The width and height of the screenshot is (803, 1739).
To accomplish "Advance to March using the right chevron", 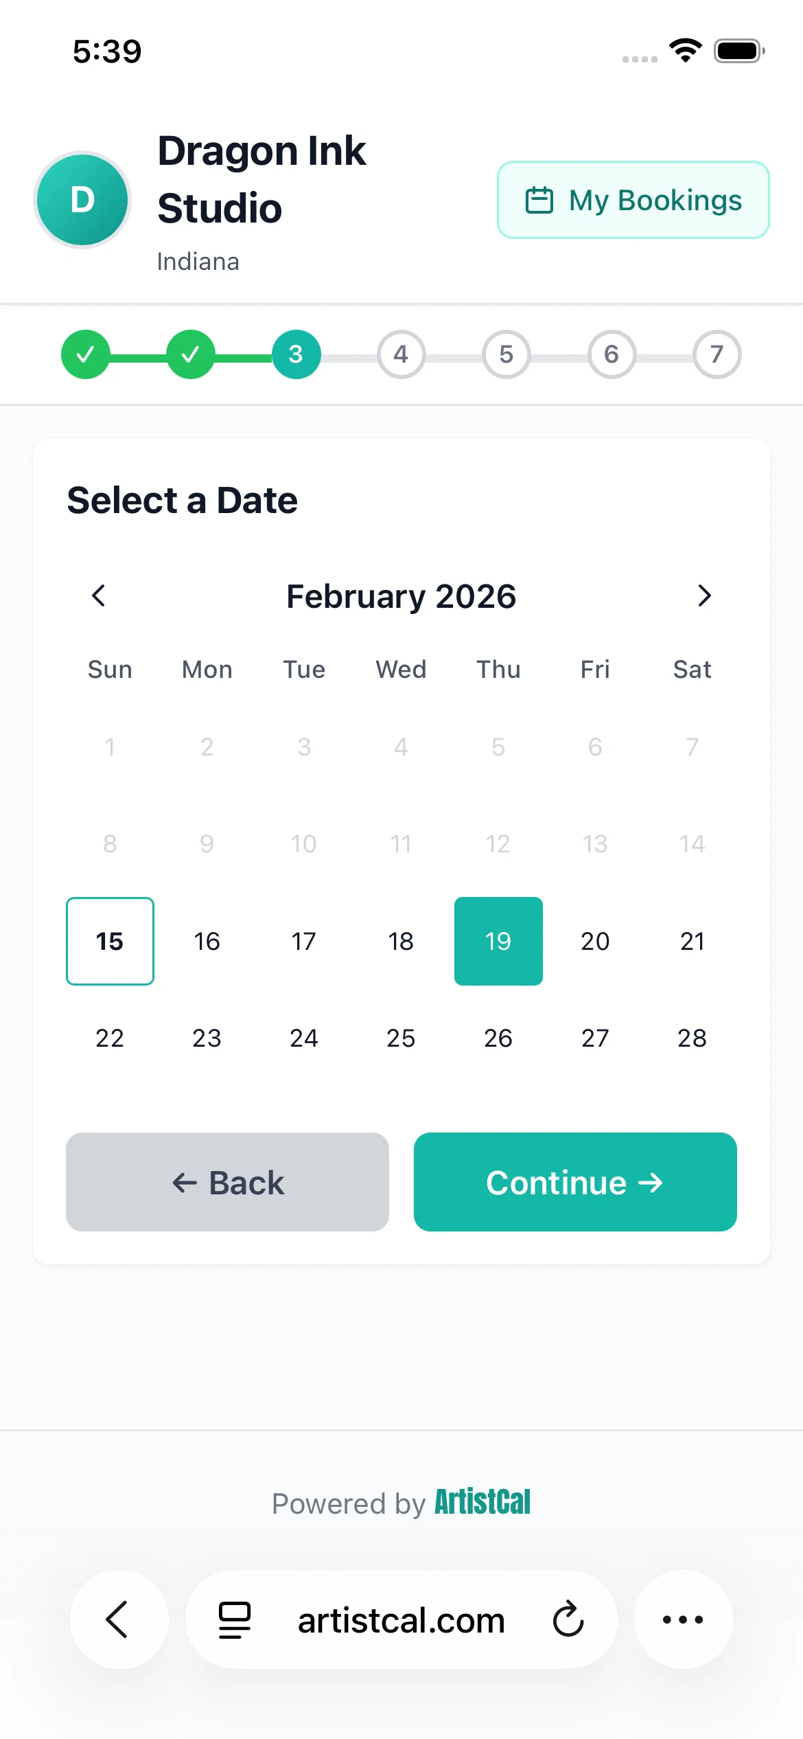I will 704,596.
